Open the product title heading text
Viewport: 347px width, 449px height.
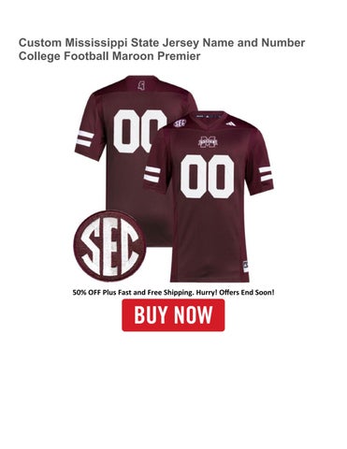(162, 50)
